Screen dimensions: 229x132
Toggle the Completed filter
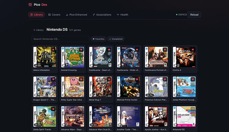click(116, 39)
